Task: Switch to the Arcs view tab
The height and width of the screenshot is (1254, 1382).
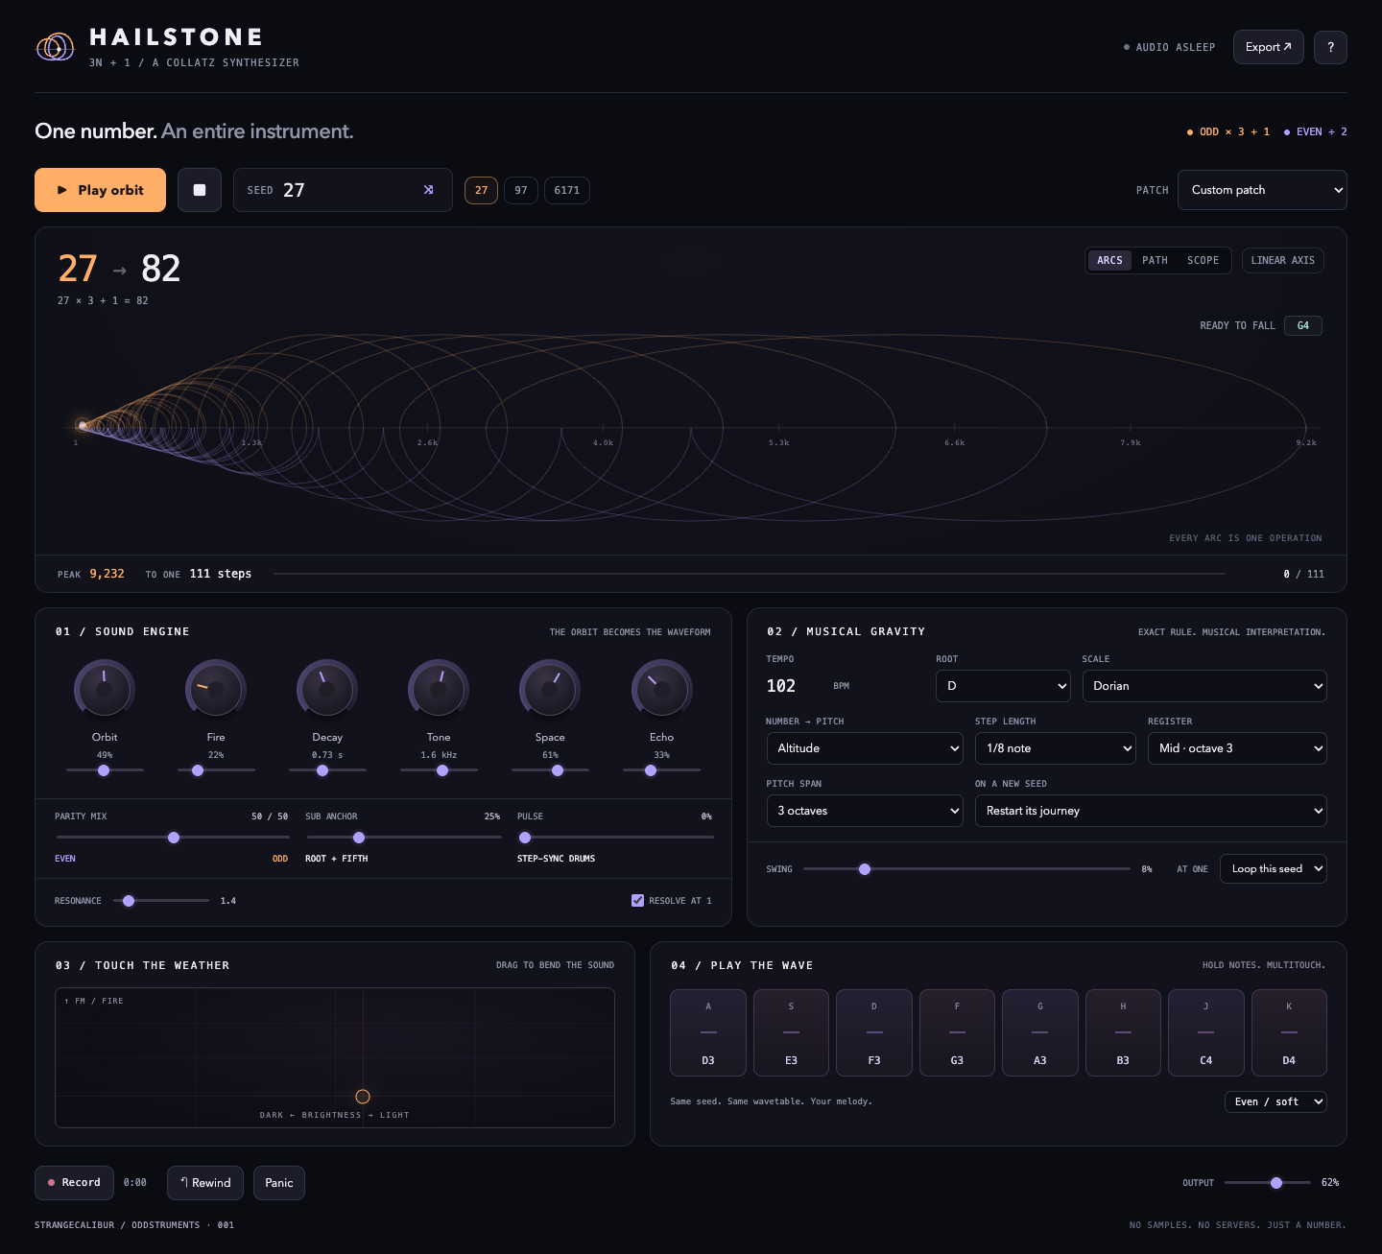Action: tap(1109, 260)
